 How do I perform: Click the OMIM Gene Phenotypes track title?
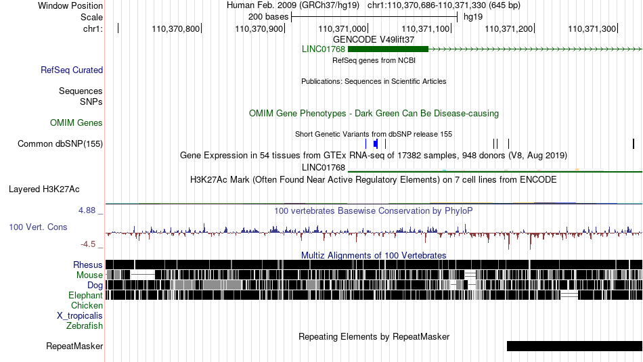point(374,114)
